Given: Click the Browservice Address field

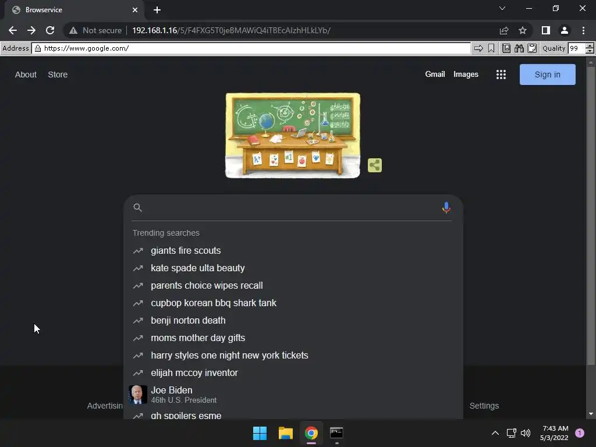Looking at the screenshot, I should coord(251,48).
